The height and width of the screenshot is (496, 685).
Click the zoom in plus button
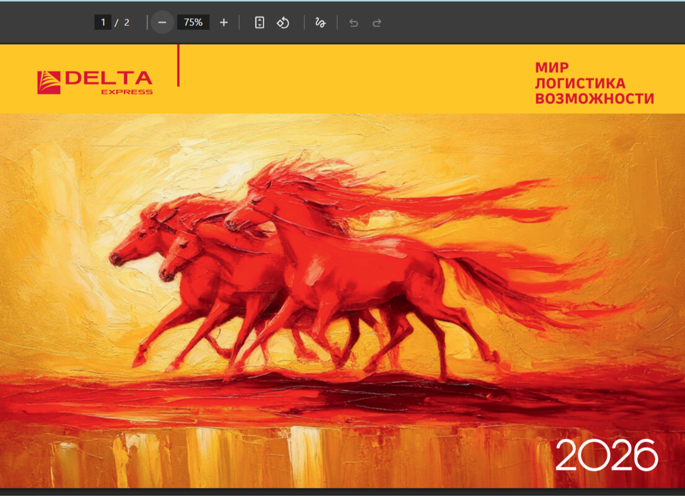(x=224, y=22)
